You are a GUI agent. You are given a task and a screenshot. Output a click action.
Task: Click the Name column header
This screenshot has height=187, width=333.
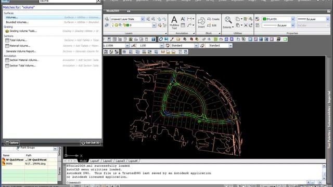(13, 155)
